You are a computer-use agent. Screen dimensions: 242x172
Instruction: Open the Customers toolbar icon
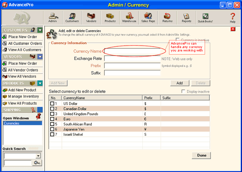click(72, 18)
